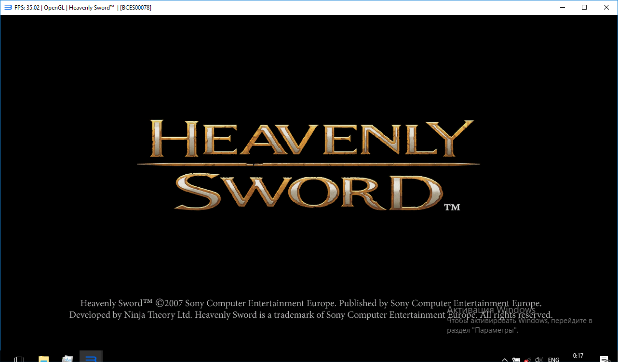618x362 pixels.
Task: Click the speaker volume icon
Action: click(x=539, y=359)
